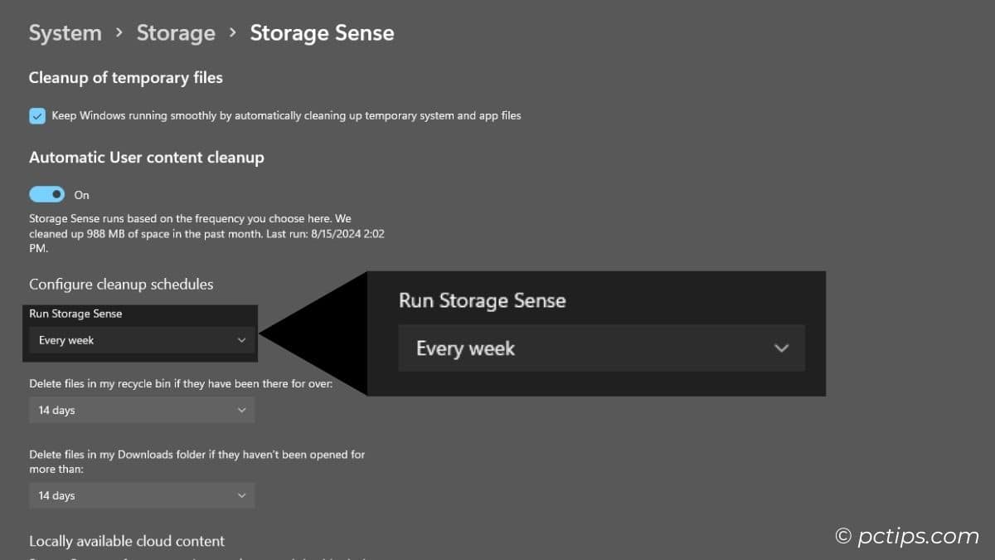Image resolution: width=995 pixels, height=560 pixels.
Task: Click the blue On toggle switch knob
Action: 55,193
